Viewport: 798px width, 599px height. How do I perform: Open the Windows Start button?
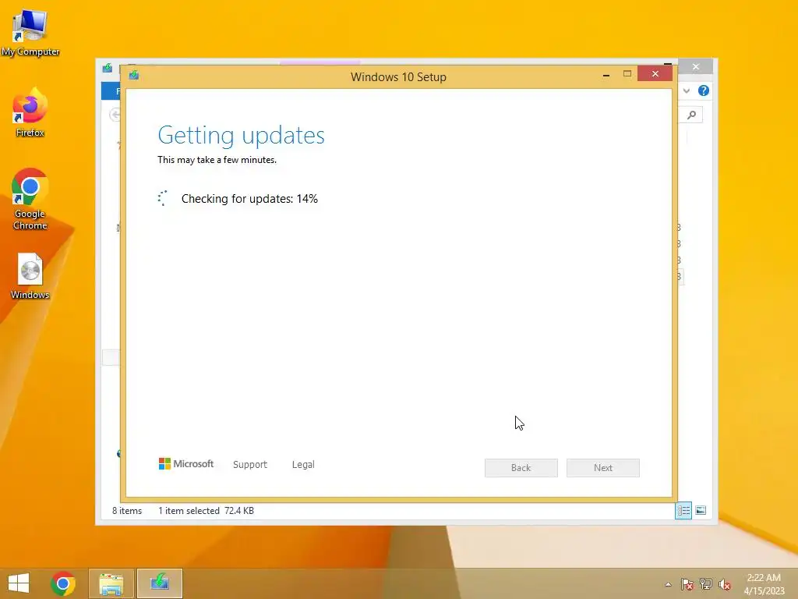click(x=19, y=583)
